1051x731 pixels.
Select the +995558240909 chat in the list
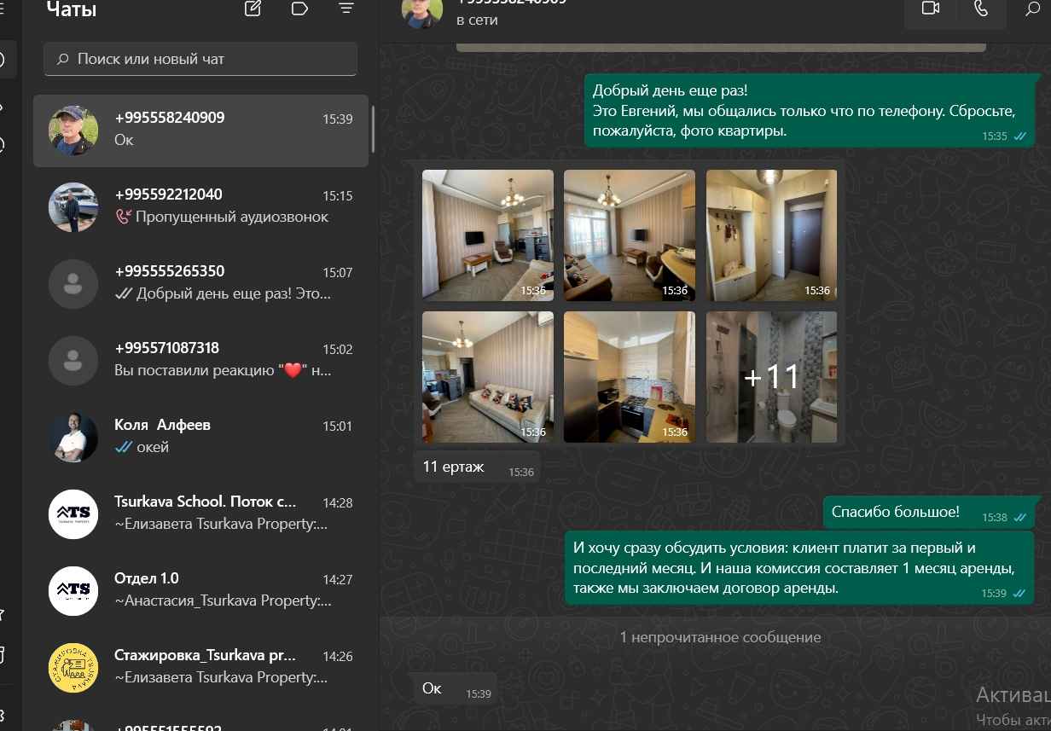(200, 131)
